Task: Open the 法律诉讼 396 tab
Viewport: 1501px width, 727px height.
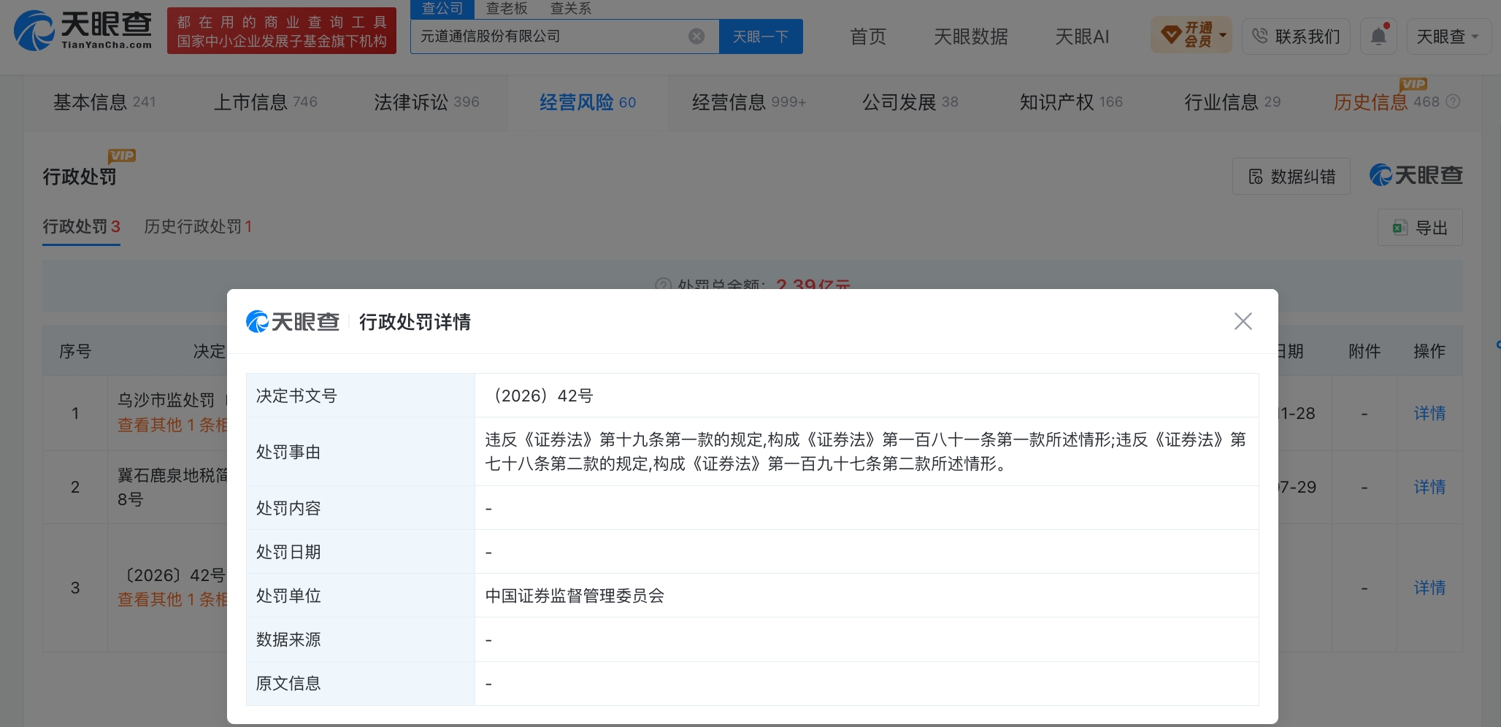Action: [426, 102]
